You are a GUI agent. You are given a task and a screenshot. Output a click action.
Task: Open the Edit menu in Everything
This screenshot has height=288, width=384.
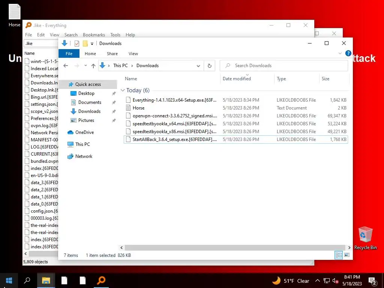tap(41, 35)
